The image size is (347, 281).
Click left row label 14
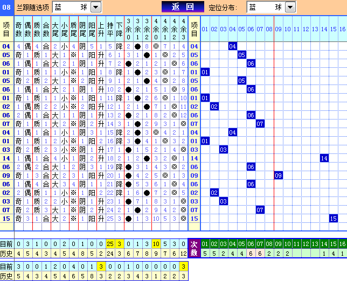(6, 158)
